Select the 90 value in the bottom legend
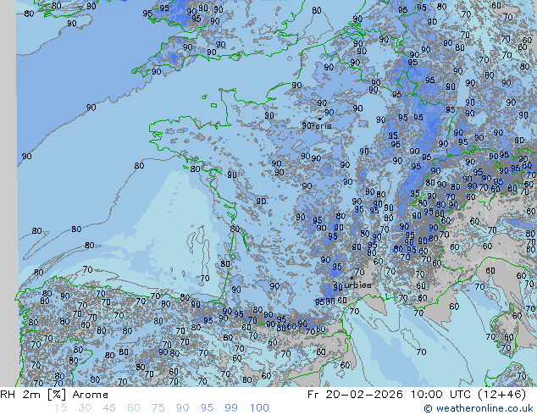 click(x=182, y=408)
